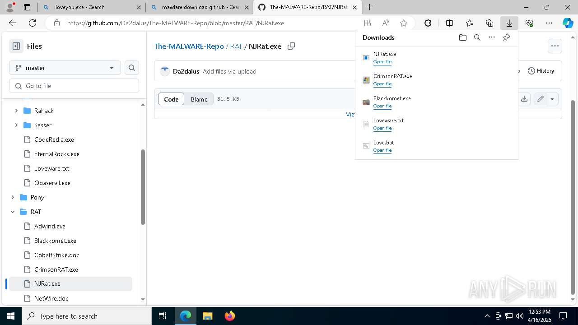Open The-MALWARE-Repo breadcrumb link
578x325 pixels.
point(189,46)
